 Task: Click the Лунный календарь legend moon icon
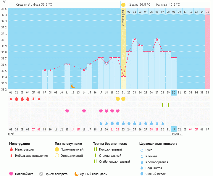point(77,174)
